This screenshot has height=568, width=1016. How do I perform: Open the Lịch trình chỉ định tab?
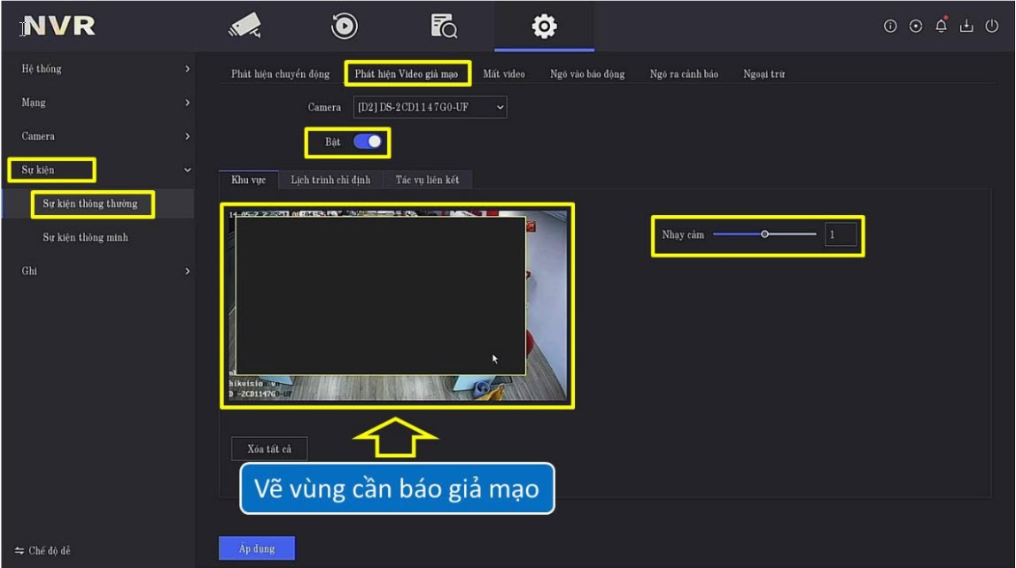330,180
